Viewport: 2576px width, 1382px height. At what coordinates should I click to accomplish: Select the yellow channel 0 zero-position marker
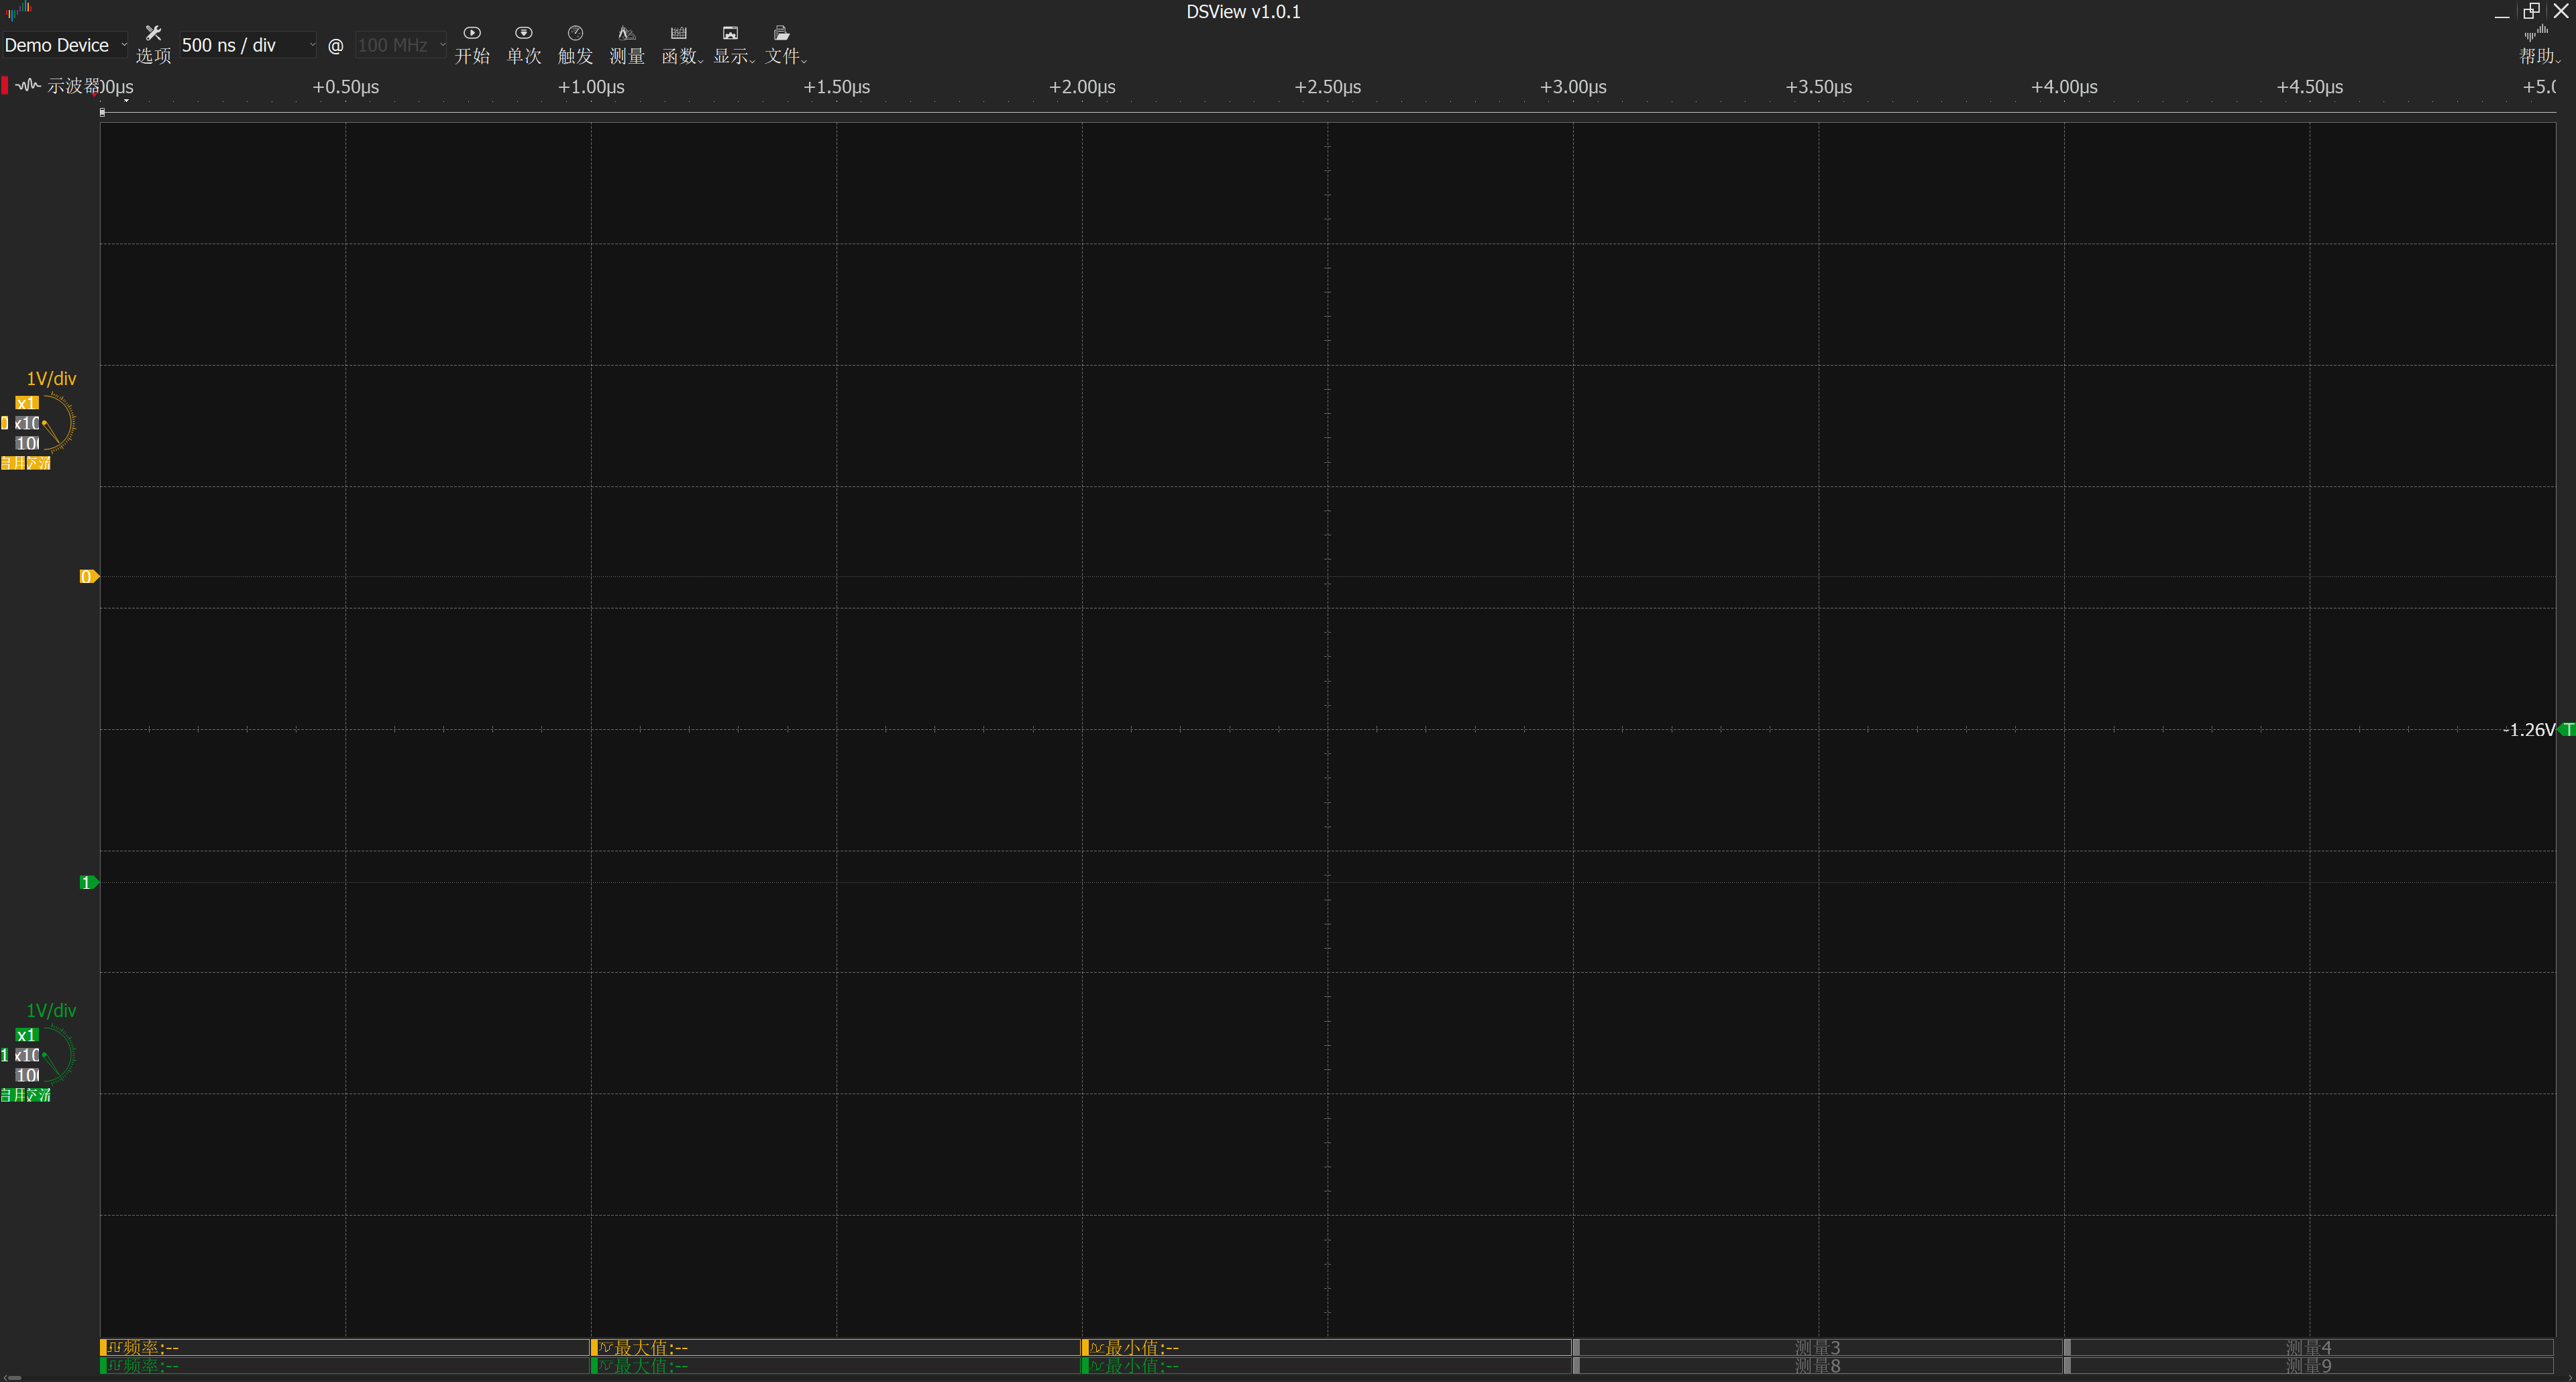[x=89, y=576]
